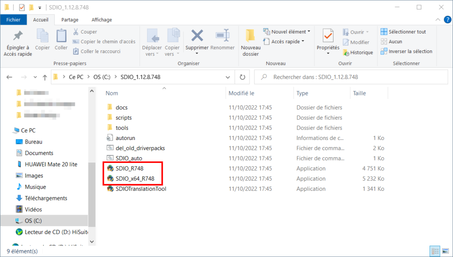Open the blue Help question mark
The height and width of the screenshot is (257, 453).
(x=447, y=19)
